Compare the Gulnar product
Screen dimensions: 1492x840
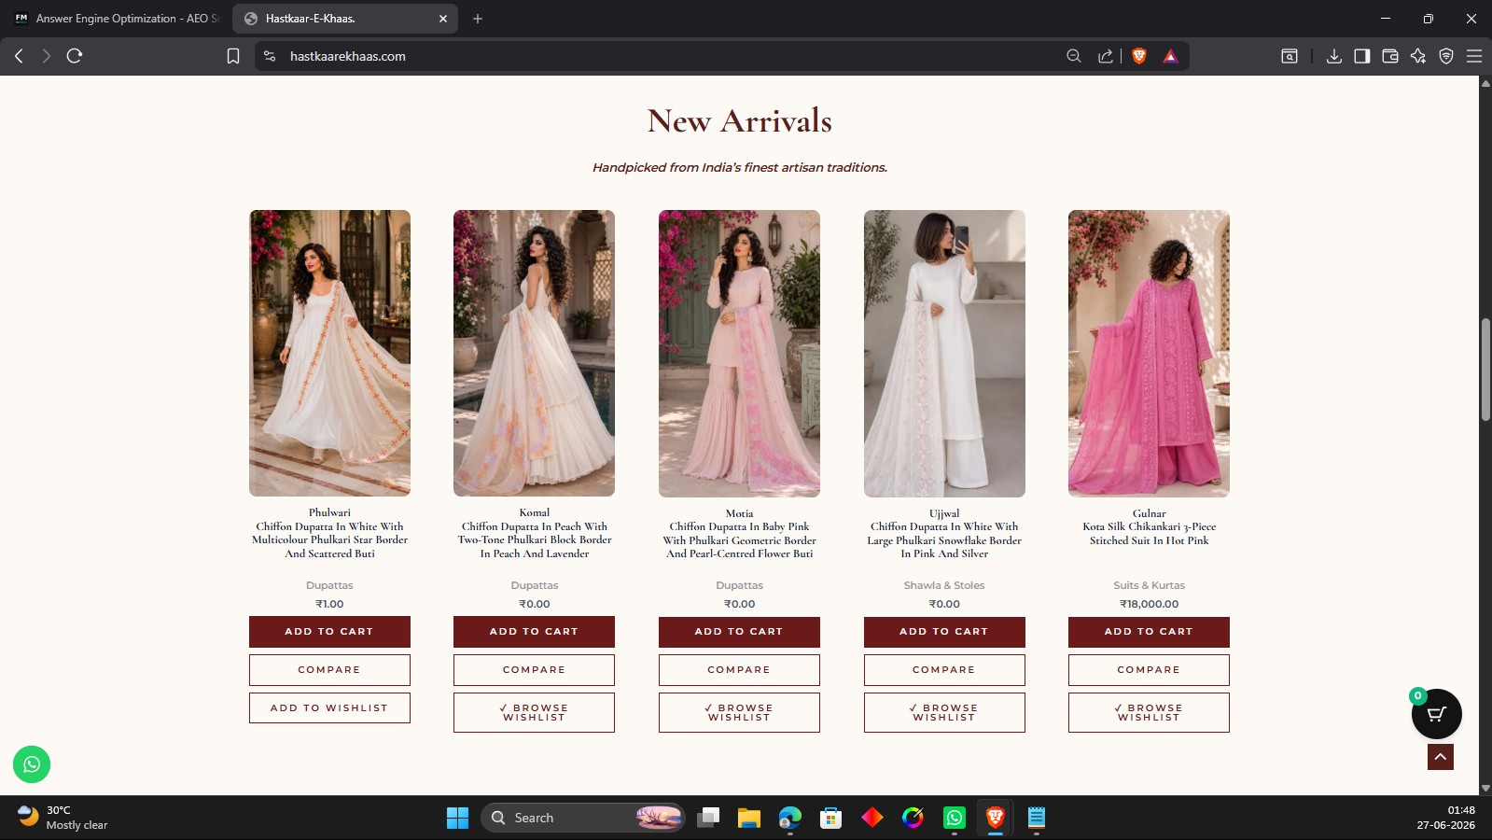[x=1149, y=670]
